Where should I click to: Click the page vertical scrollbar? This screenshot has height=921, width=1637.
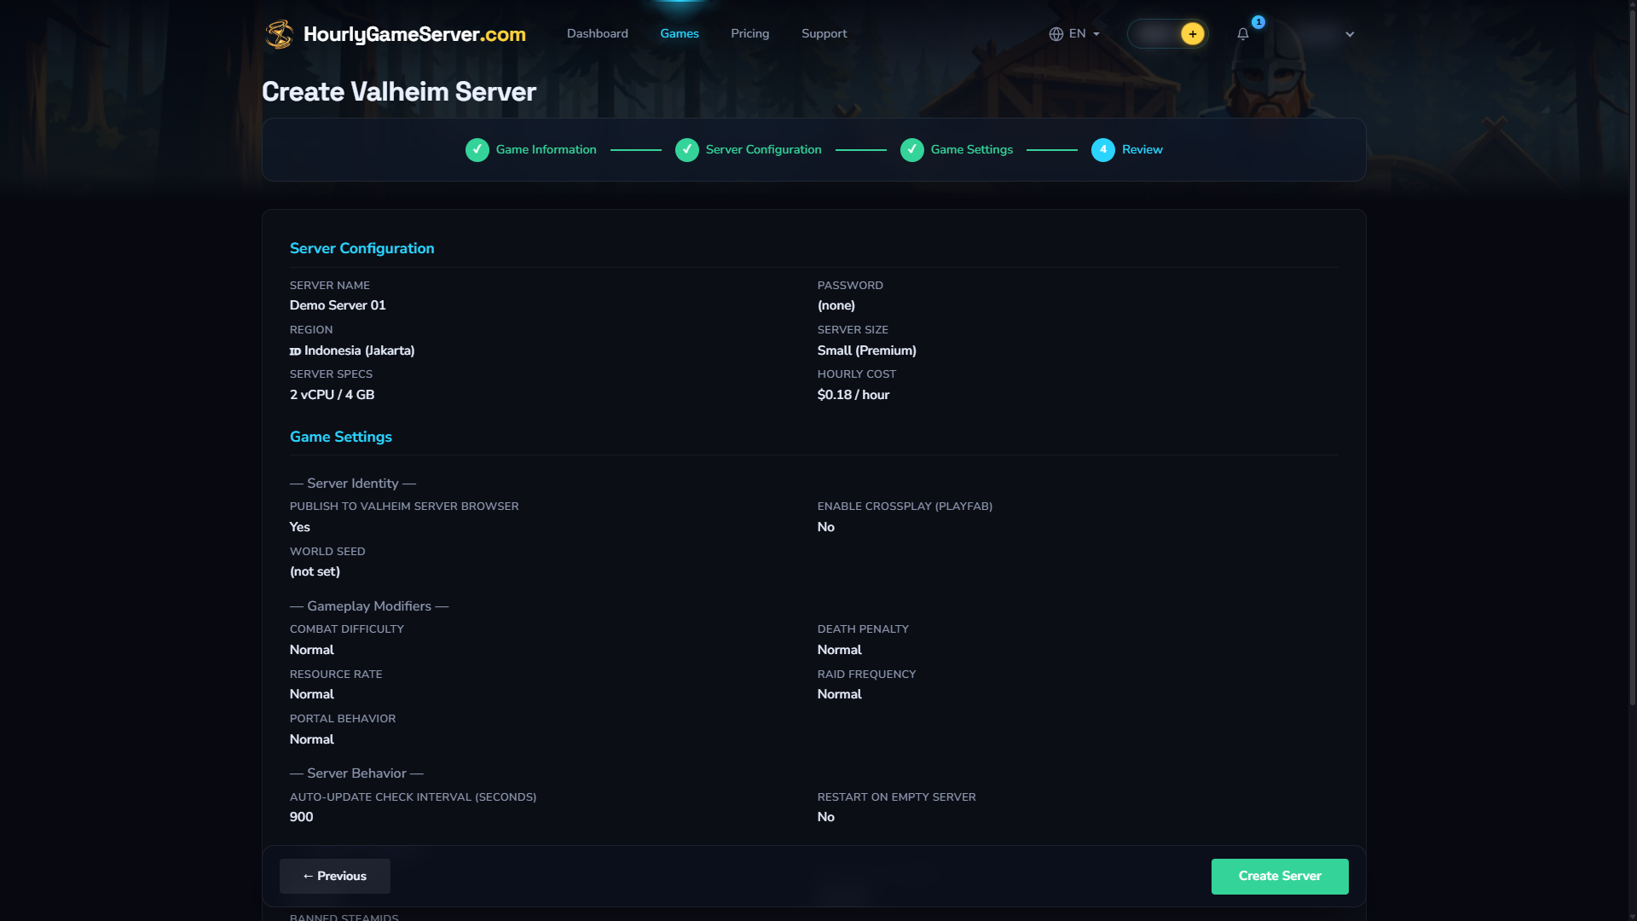(x=1631, y=358)
